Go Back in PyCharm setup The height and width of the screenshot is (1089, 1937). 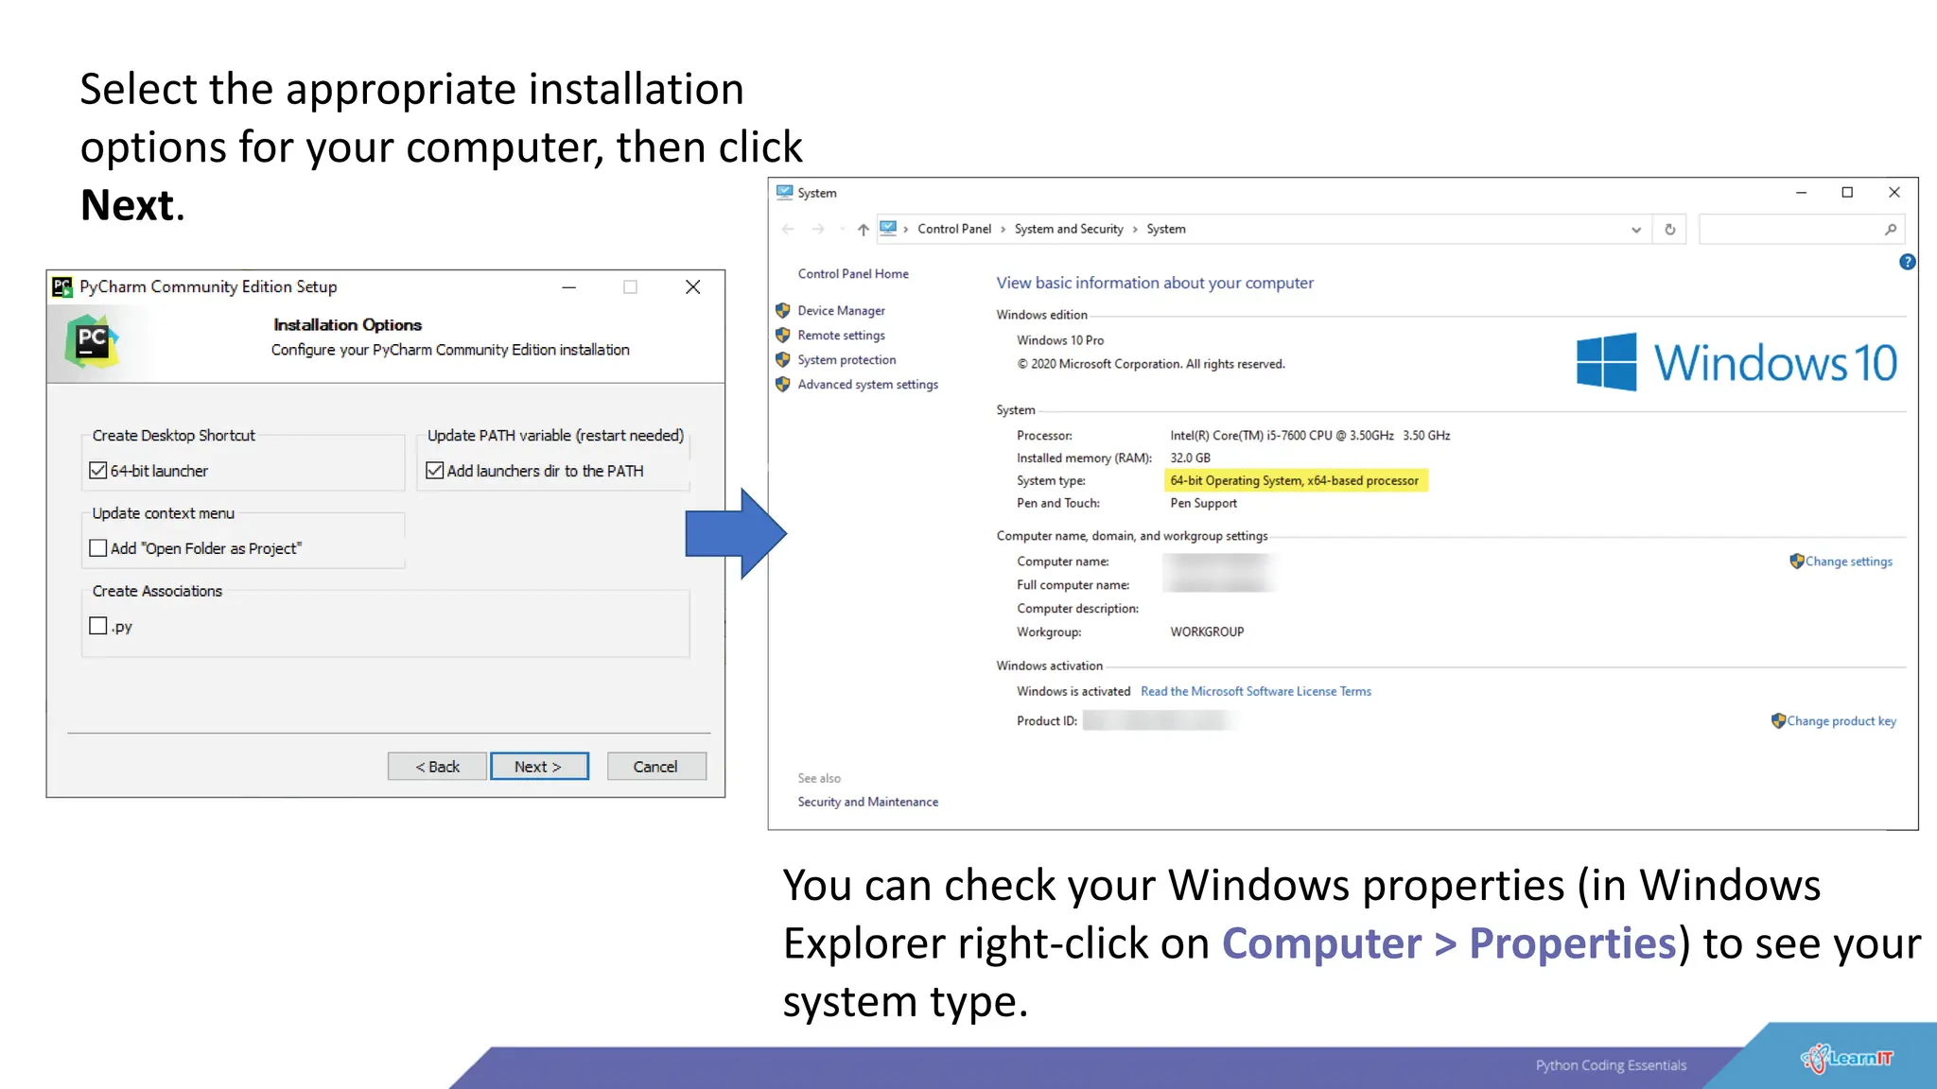click(x=437, y=767)
